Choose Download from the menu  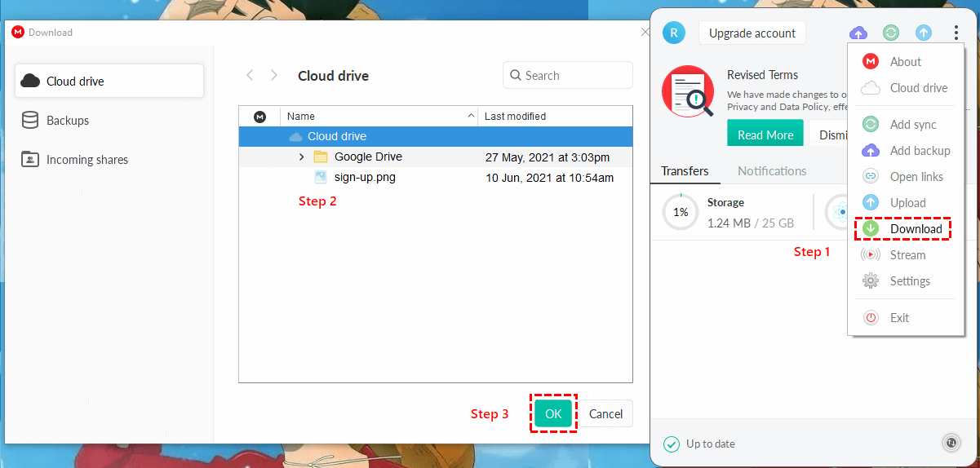point(906,228)
